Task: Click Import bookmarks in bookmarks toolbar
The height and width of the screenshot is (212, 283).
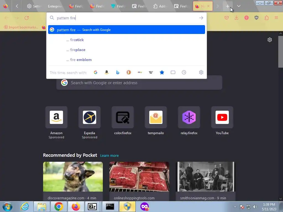Action: pos(21,27)
